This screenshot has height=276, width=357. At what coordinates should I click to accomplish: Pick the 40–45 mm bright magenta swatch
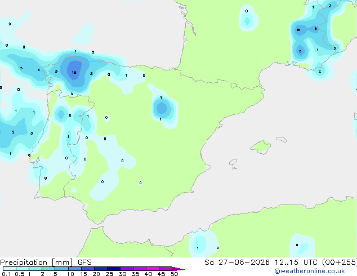[153, 269]
